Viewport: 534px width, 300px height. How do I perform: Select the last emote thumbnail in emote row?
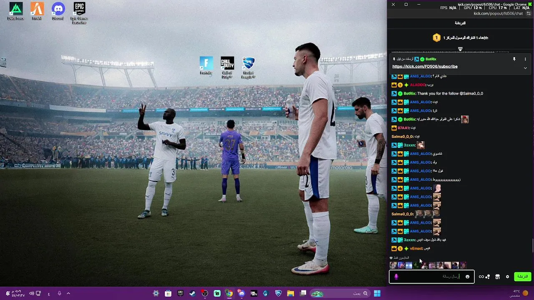[x=463, y=265]
